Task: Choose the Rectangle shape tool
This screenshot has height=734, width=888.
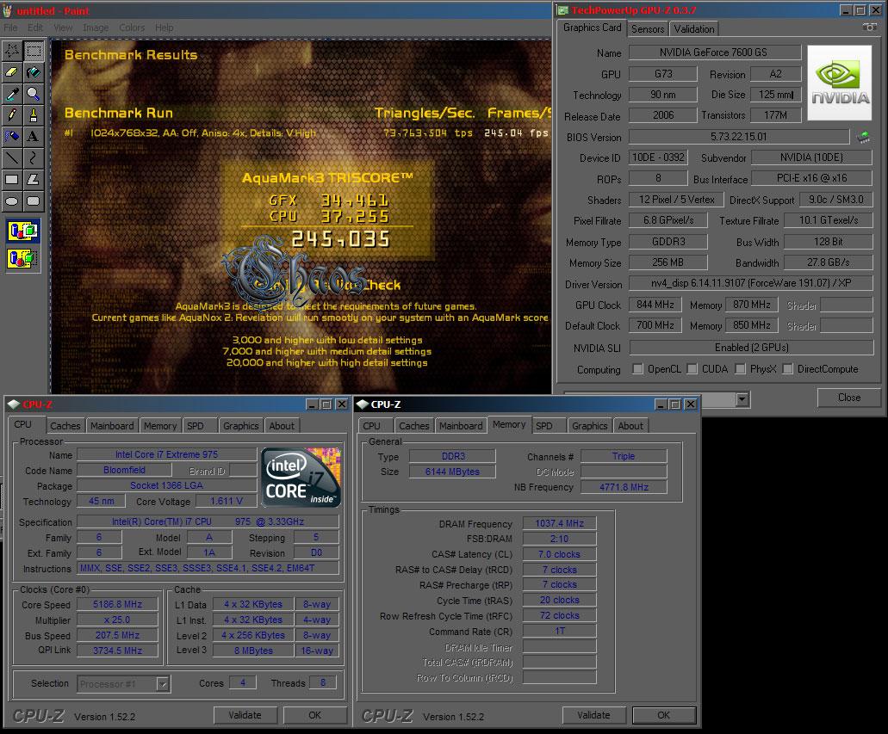Action: [x=12, y=180]
